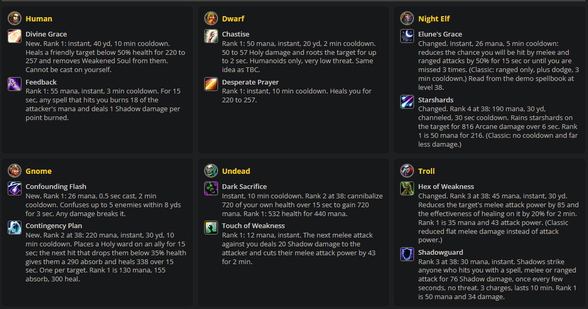Click the Dwarf race portrait icon

[211, 18]
